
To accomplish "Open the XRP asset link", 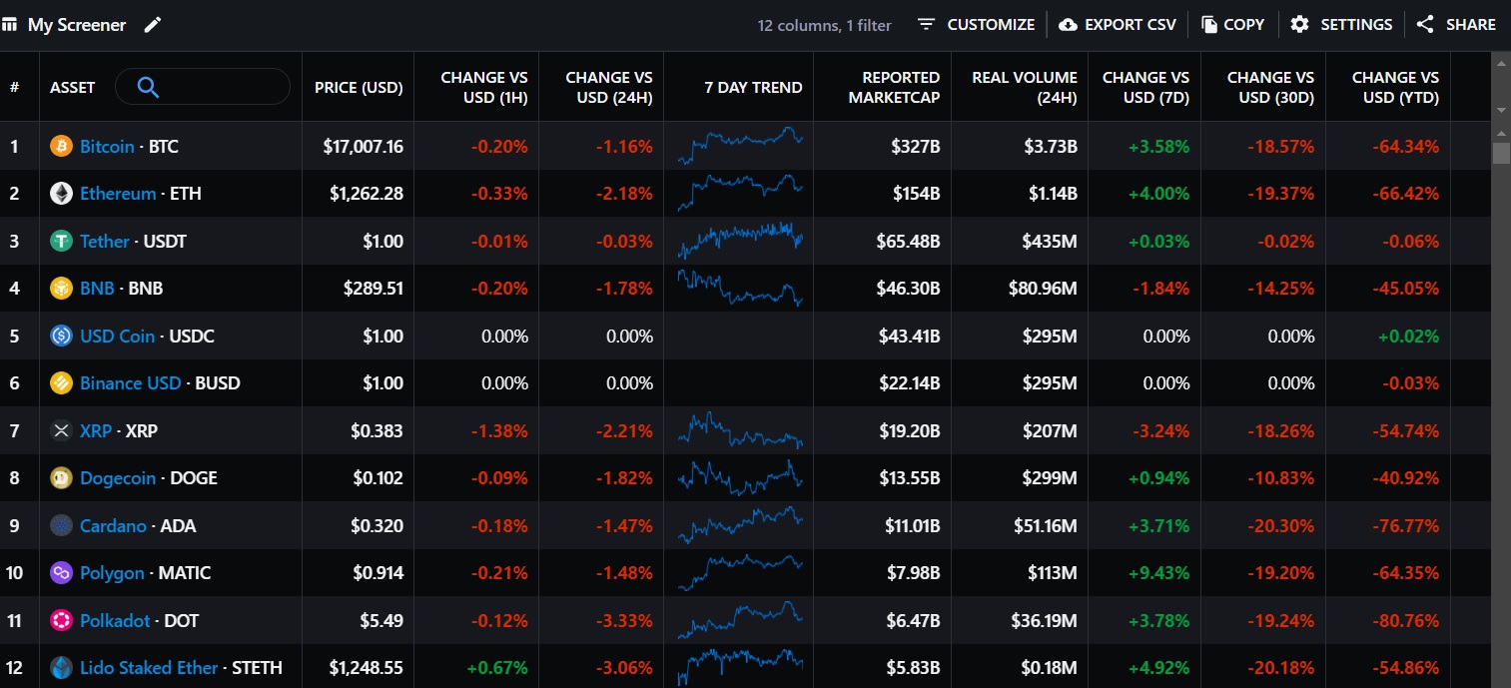I will 96,431.
